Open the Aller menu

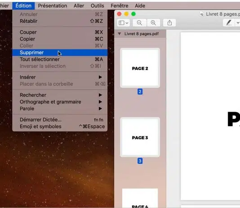tap(79, 6)
